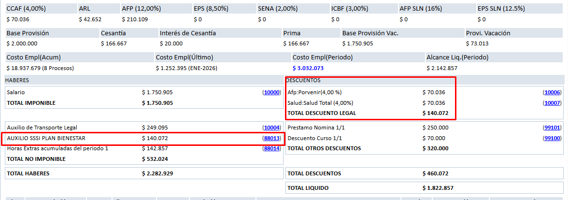568x200 pixels.
Task: Click the HABERES section title
Action: click(17, 80)
